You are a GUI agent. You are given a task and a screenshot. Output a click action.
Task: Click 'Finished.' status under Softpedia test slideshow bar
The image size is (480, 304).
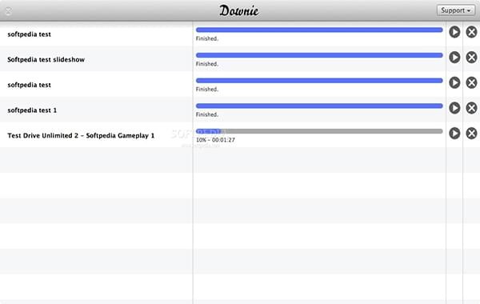(x=207, y=64)
